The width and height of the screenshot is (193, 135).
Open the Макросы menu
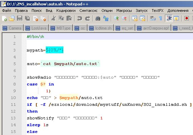click(124, 11)
